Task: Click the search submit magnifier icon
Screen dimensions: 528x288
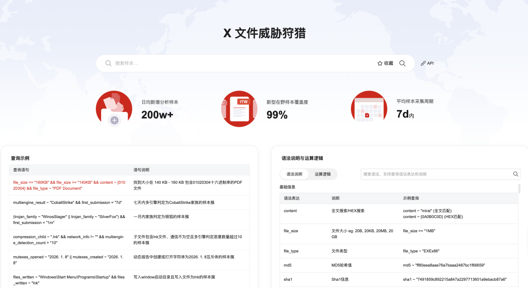Action: 402,64
